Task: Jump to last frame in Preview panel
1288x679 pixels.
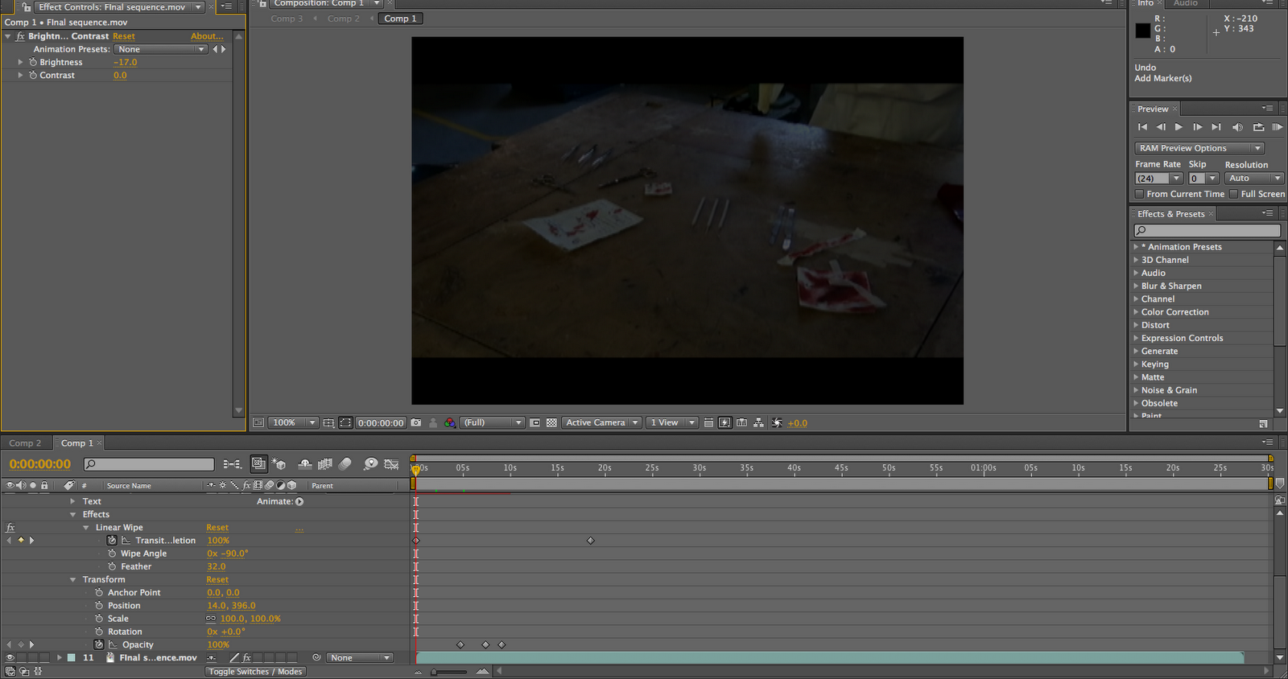Action: click(1216, 127)
